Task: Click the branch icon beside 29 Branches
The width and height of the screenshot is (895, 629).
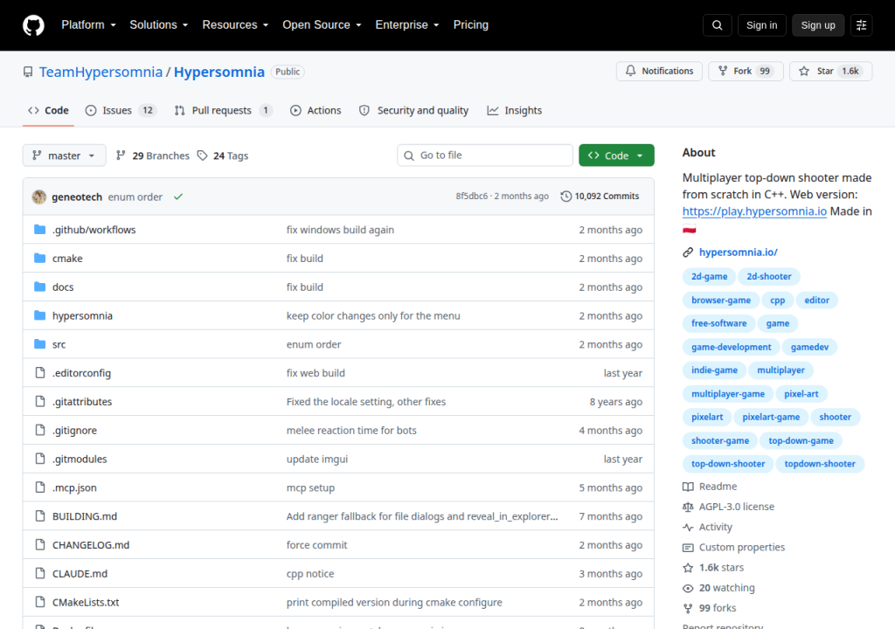Action: pyautogui.click(x=121, y=156)
